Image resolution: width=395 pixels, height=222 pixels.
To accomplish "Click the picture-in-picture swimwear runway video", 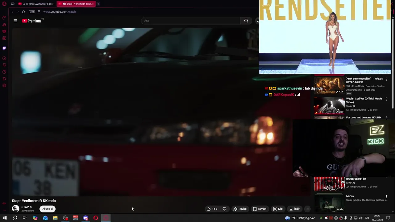I will (x=325, y=37).
